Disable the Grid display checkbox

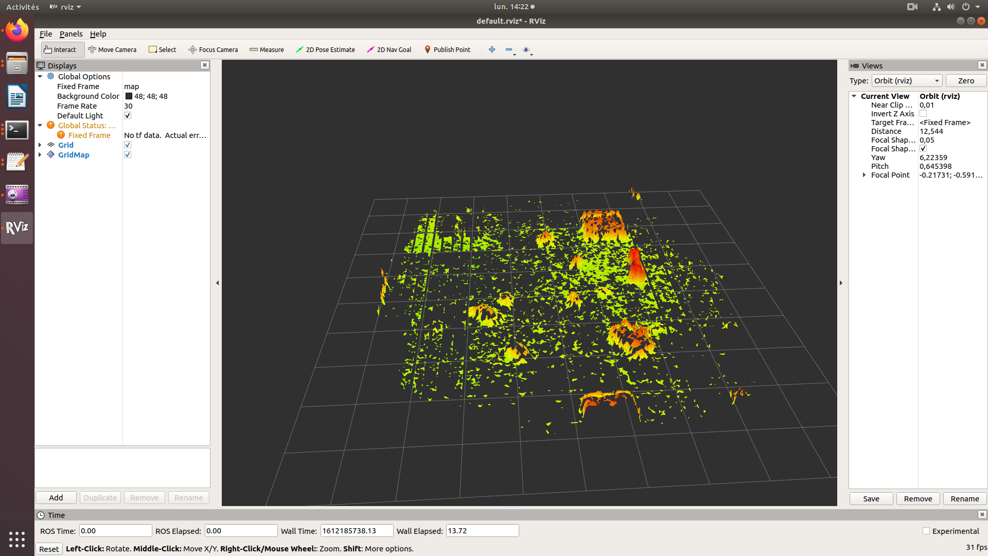tap(127, 145)
